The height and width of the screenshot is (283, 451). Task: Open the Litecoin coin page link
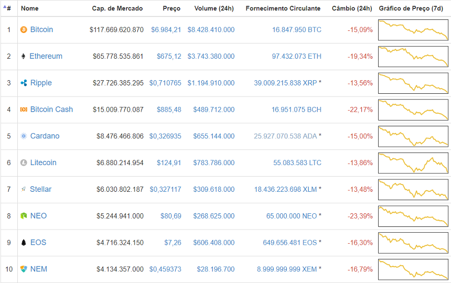(43, 162)
